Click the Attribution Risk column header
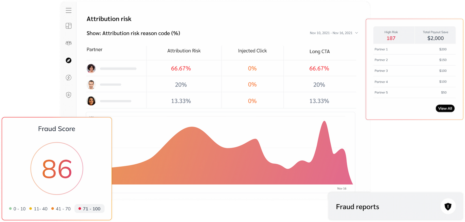This screenshot has height=222, width=465. tap(184, 51)
